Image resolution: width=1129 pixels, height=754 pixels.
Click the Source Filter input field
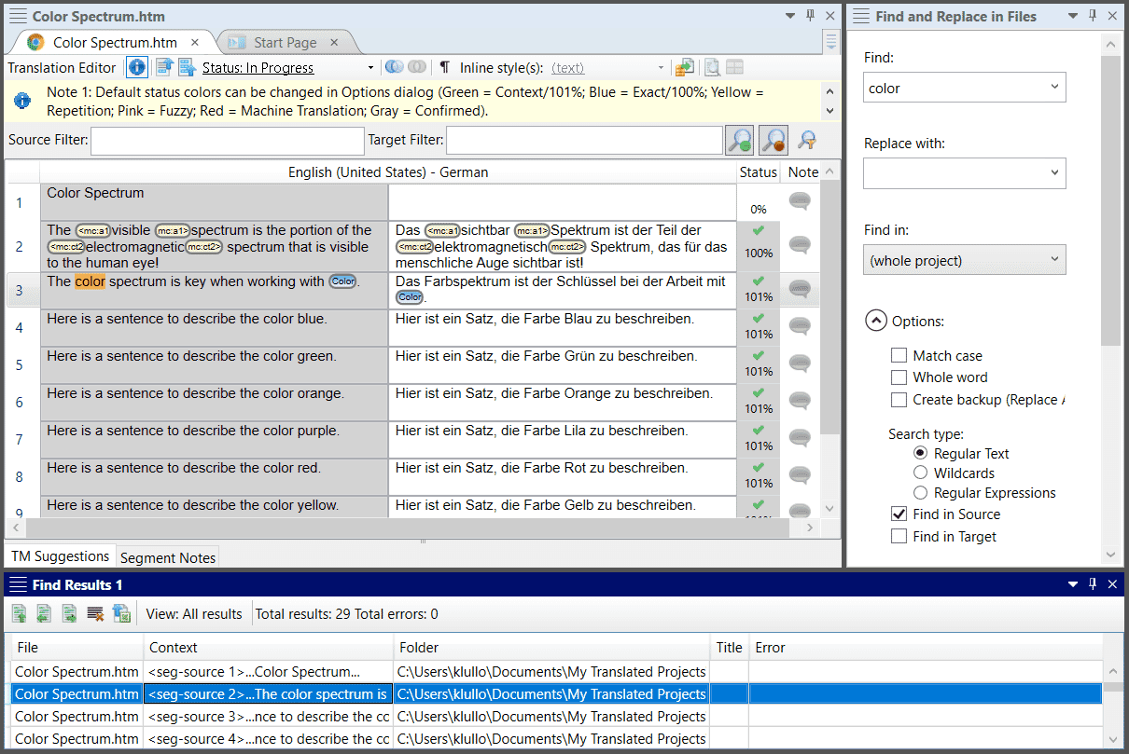(x=228, y=141)
